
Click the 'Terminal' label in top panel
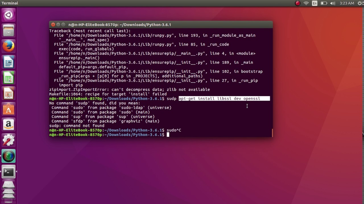click(x=10, y=3)
